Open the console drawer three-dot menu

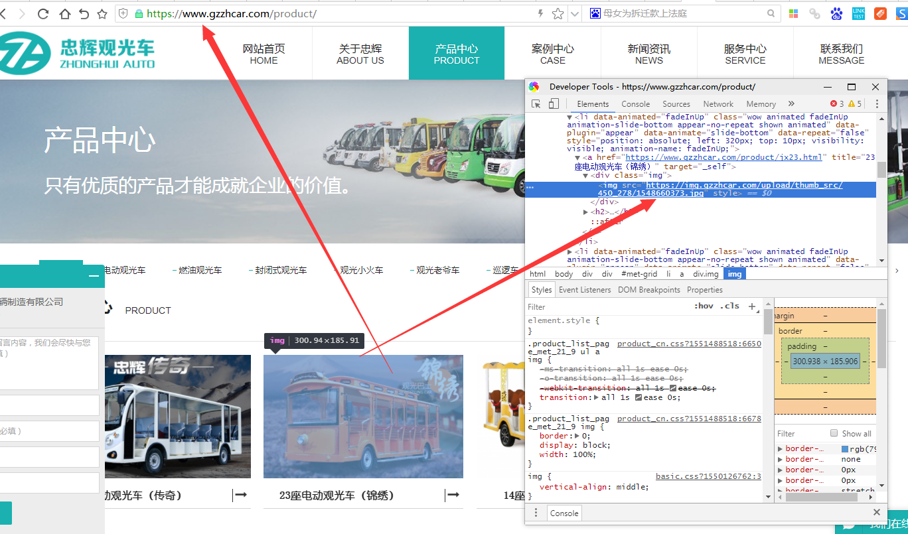[x=536, y=513]
